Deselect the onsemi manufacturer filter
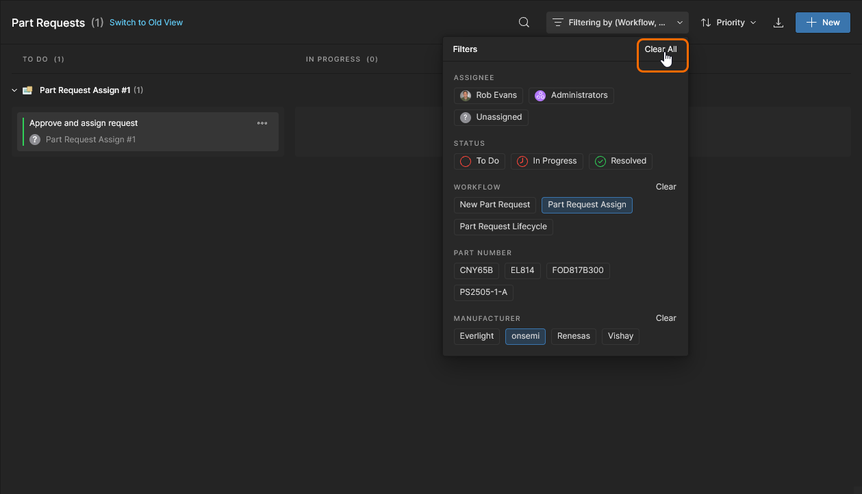This screenshot has width=862, height=494. (x=525, y=336)
